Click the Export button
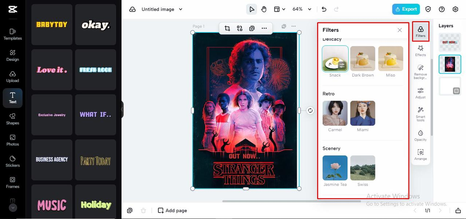Image resolution: width=466 pixels, height=219 pixels. click(x=406, y=9)
